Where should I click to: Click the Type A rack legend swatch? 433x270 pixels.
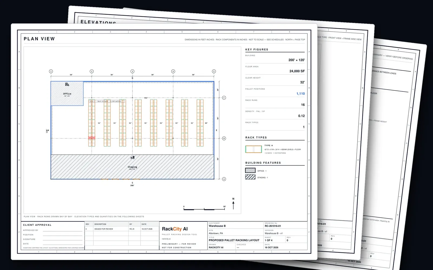tap(254, 149)
